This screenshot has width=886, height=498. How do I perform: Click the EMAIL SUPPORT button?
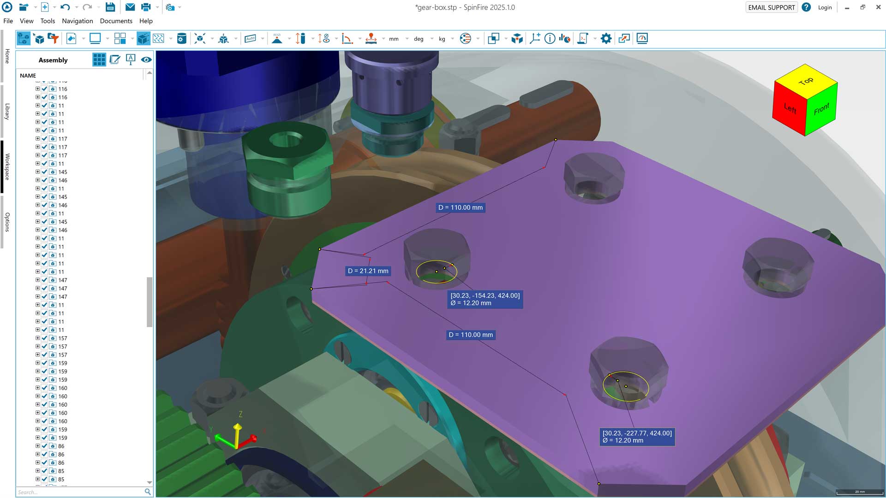pos(771,7)
